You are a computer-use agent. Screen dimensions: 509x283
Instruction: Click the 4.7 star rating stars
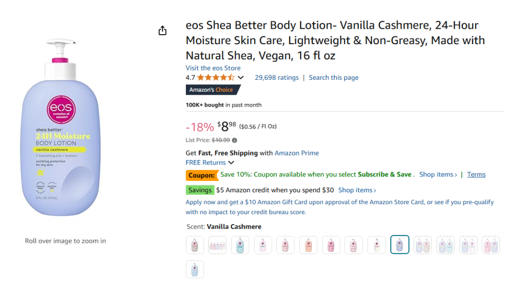[216, 78]
